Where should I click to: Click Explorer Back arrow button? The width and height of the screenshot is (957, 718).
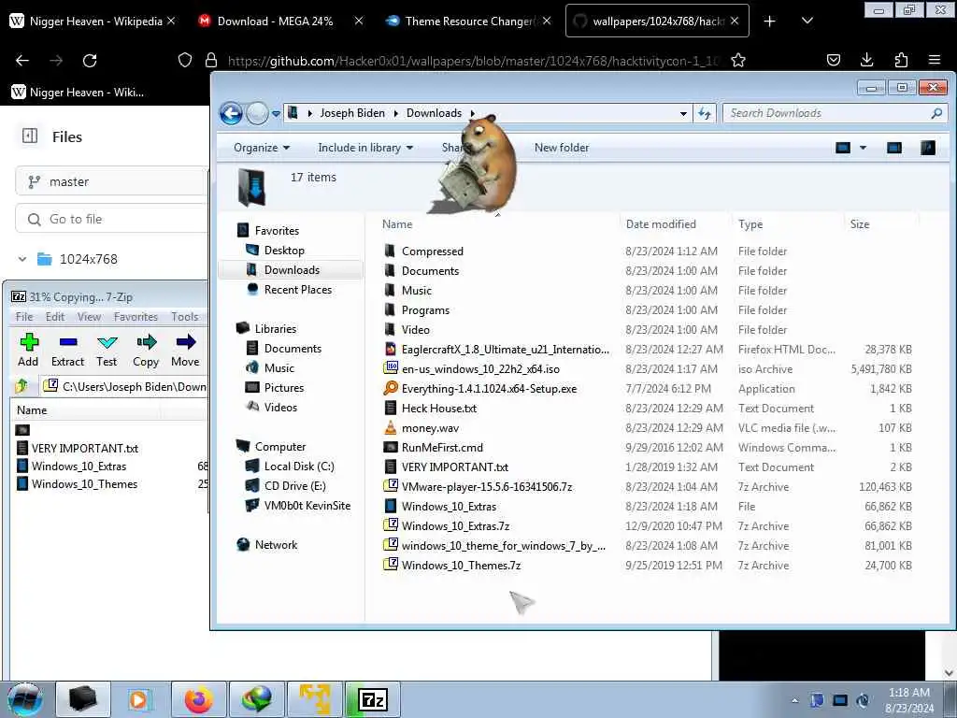tap(232, 113)
